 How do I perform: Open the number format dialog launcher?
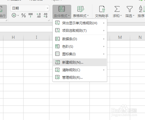(49, 20)
